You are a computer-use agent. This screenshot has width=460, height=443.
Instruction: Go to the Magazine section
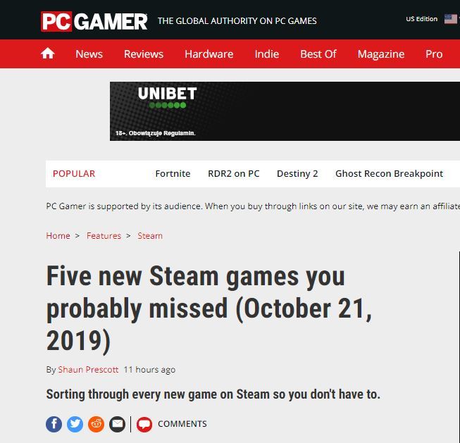[x=380, y=54]
